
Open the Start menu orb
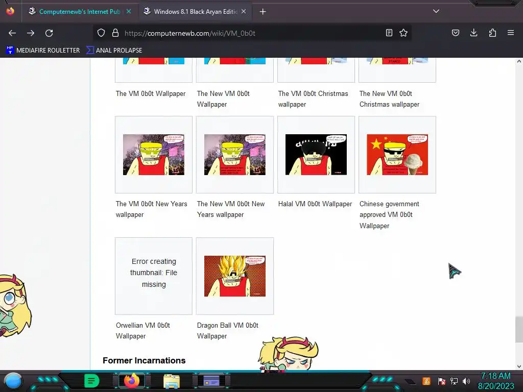point(13,381)
